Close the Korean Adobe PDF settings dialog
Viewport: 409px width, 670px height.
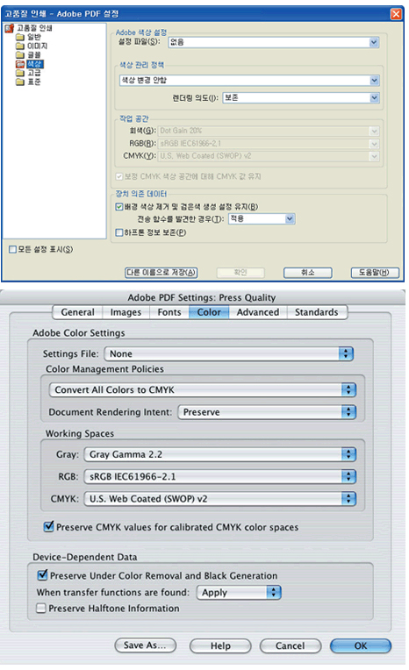coord(396,14)
